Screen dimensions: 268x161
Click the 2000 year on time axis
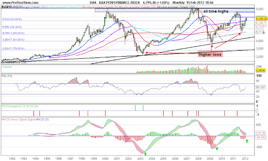(x=105, y=158)
